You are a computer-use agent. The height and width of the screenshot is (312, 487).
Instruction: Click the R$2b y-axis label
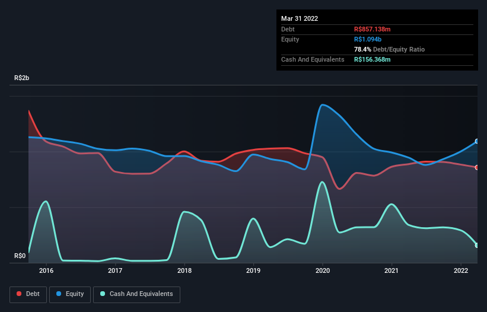pyautogui.click(x=22, y=78)
